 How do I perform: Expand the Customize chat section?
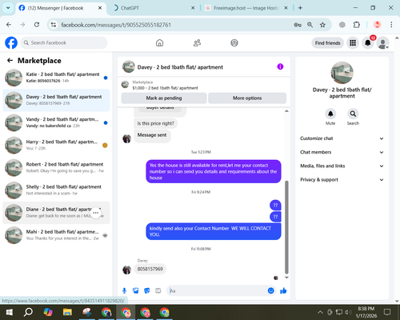pos(342,138)
